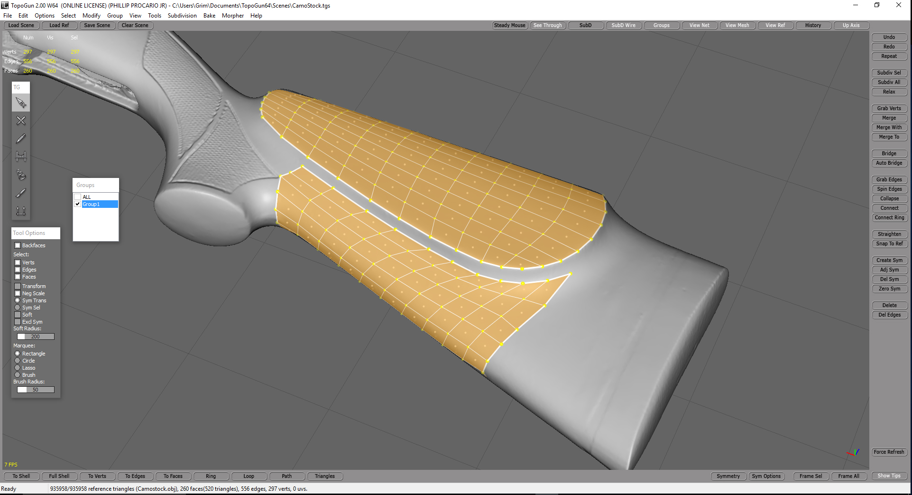Select the Tubes coil tool icon
Viewport: 912px width, 495px height.
pyautogui.click(x=21, y=175)
